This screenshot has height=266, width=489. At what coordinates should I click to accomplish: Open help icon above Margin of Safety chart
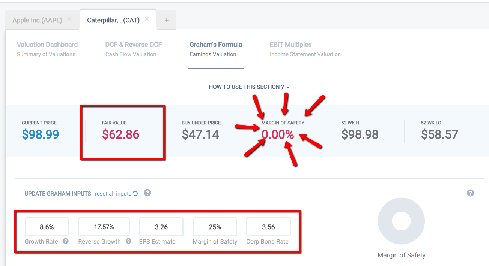(x=470, y=193)
